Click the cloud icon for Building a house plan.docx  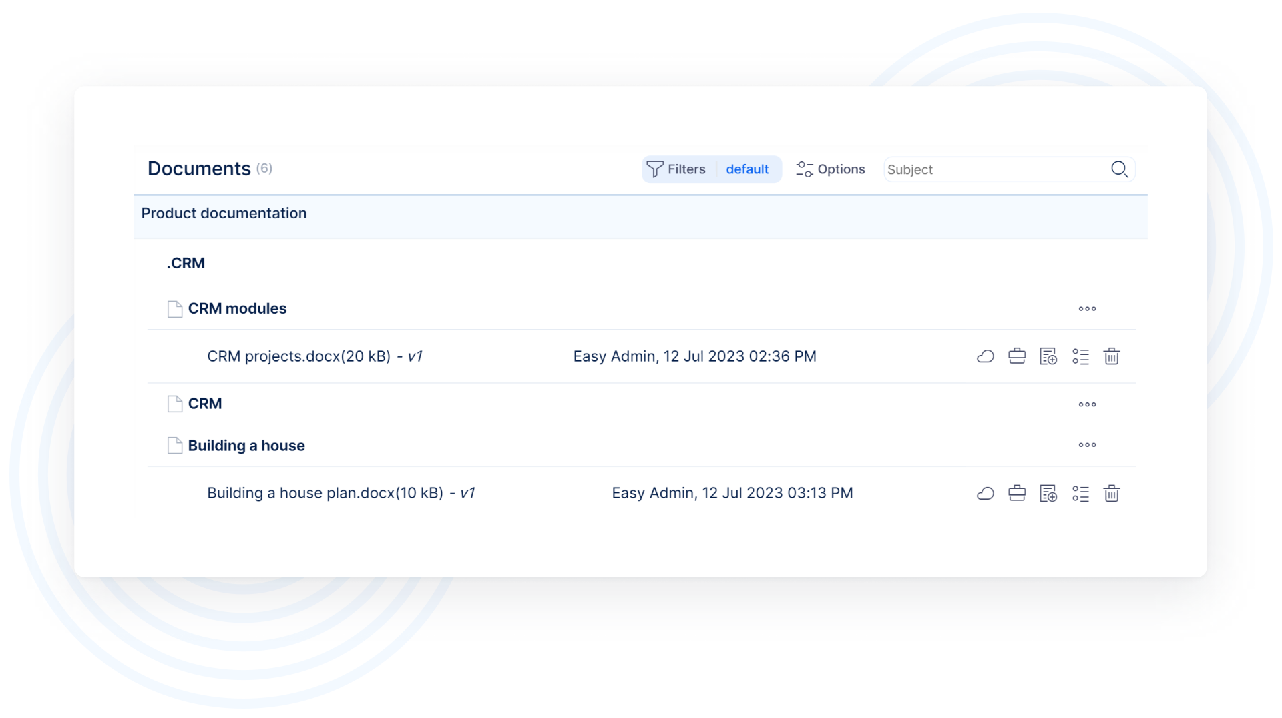point(986,494)
